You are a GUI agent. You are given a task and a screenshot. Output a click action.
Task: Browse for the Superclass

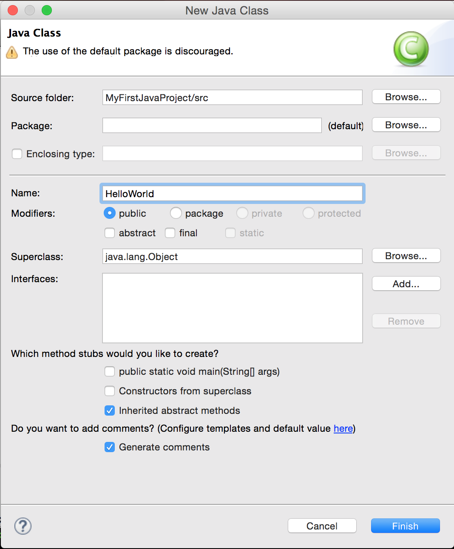pyautogui.click(x=406, y=256)
